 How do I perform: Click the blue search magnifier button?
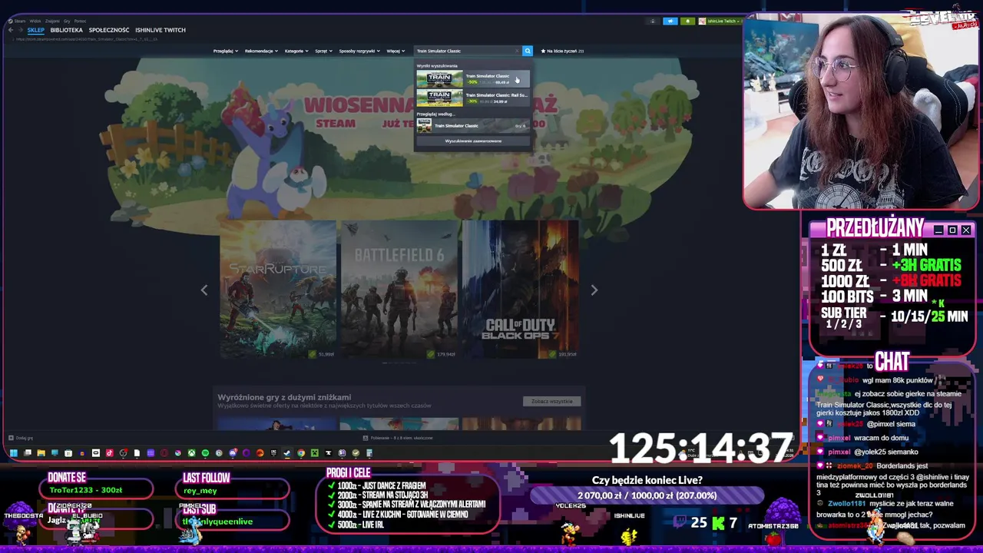tap(528, 51)
